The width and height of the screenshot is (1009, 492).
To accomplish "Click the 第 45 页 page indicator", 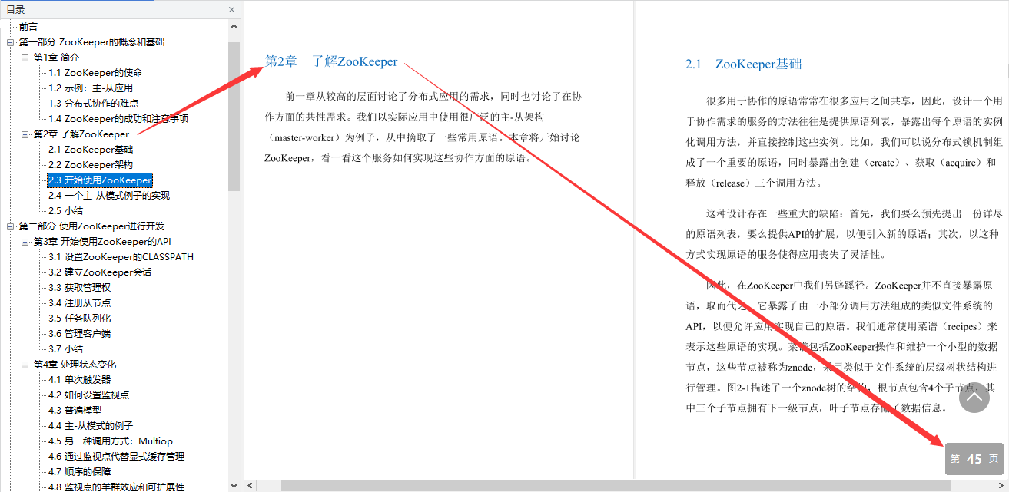I will coord(974,459).
